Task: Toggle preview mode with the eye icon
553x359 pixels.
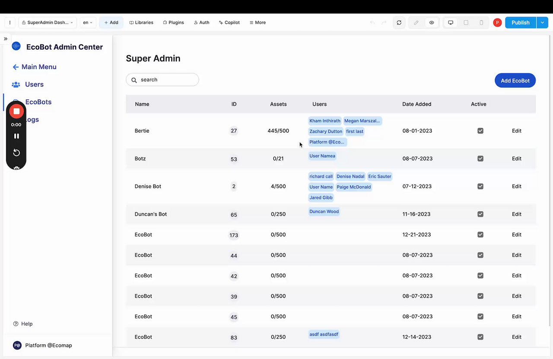Action: coord(432,22)
